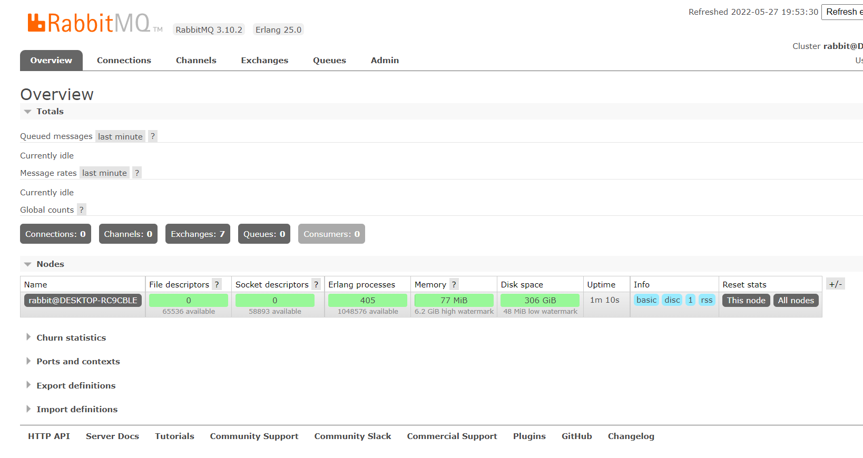This screenshot has height=458, width=863.
Task: Click the Exchanges: 7 count button
Action: tap(198, 234)
